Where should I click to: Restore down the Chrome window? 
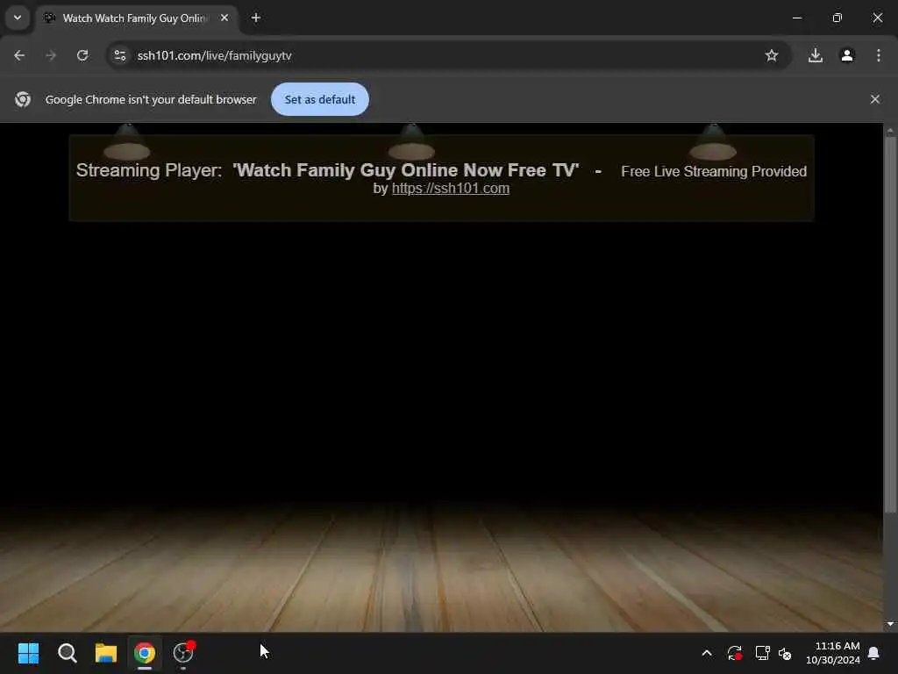tap(837, 18)
